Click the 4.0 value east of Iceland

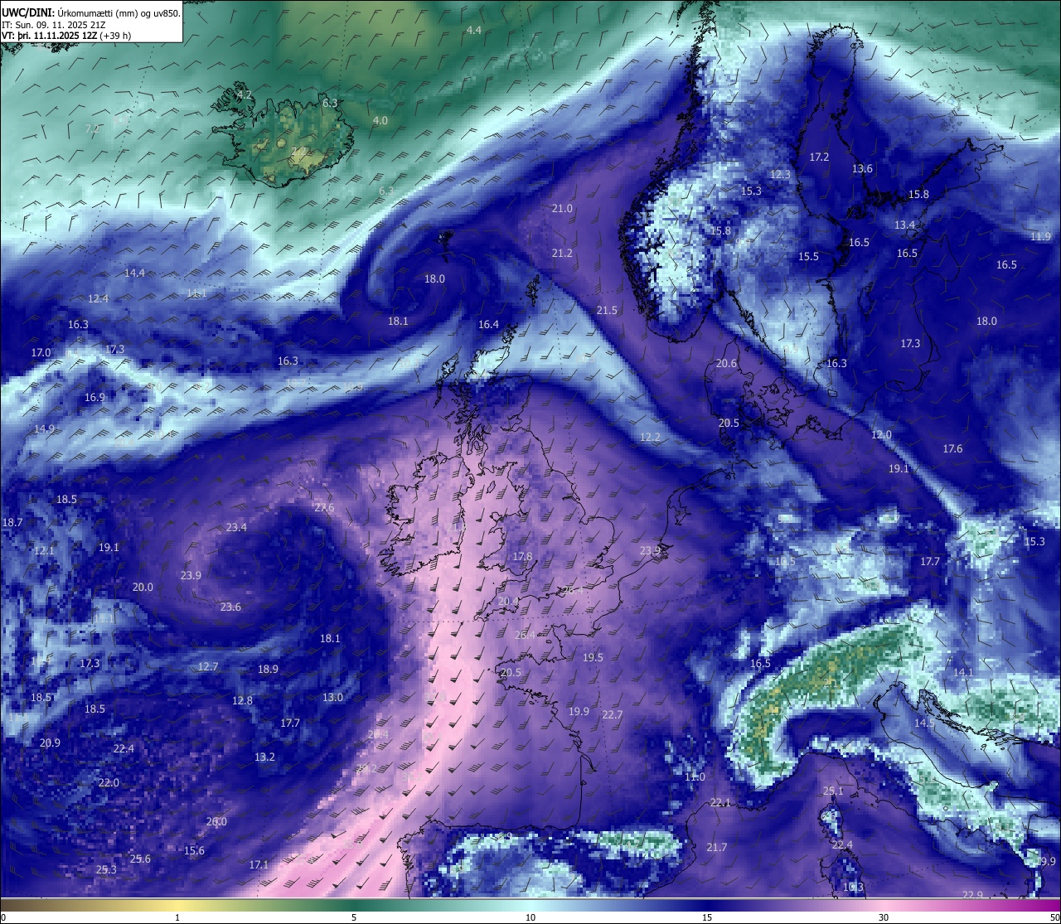click(380, 121)
